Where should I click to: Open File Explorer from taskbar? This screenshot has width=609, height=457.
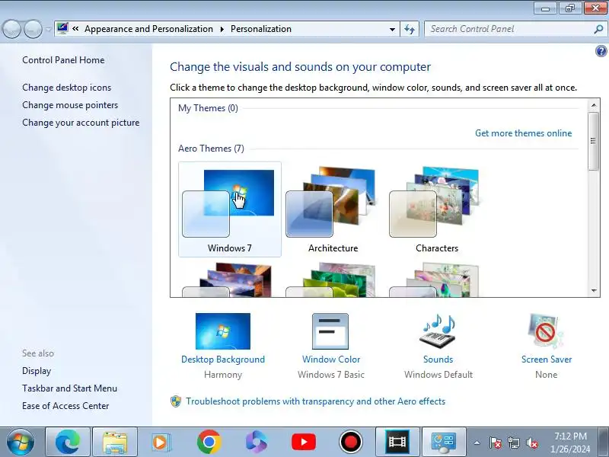point(115,442)
